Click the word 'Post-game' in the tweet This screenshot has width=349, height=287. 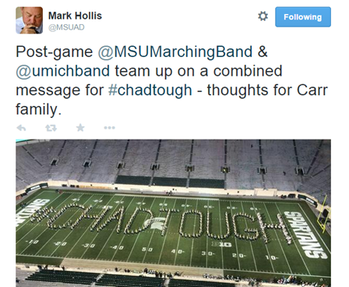point(55,51)
